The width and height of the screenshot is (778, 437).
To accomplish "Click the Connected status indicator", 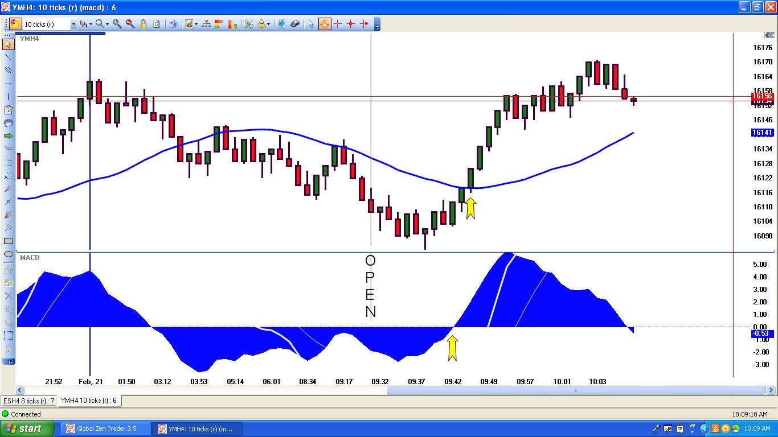I will 22,414.
